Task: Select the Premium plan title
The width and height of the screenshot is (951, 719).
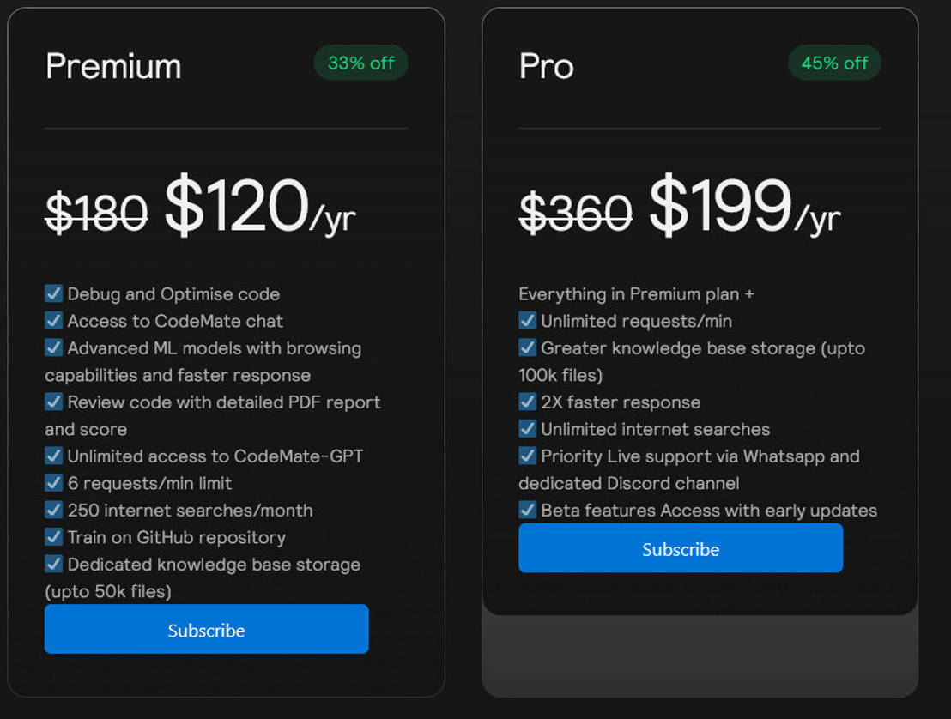Action: (x=113, y=66)
